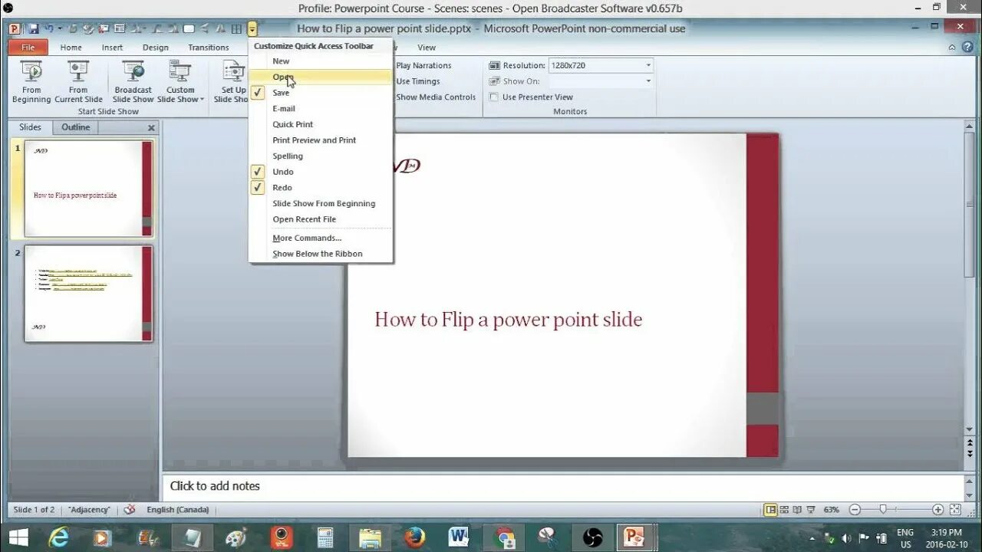This screenshot has height=552, width=982.
Task: Open Custom Slide Show dropdown
Action: coord(180,83)
